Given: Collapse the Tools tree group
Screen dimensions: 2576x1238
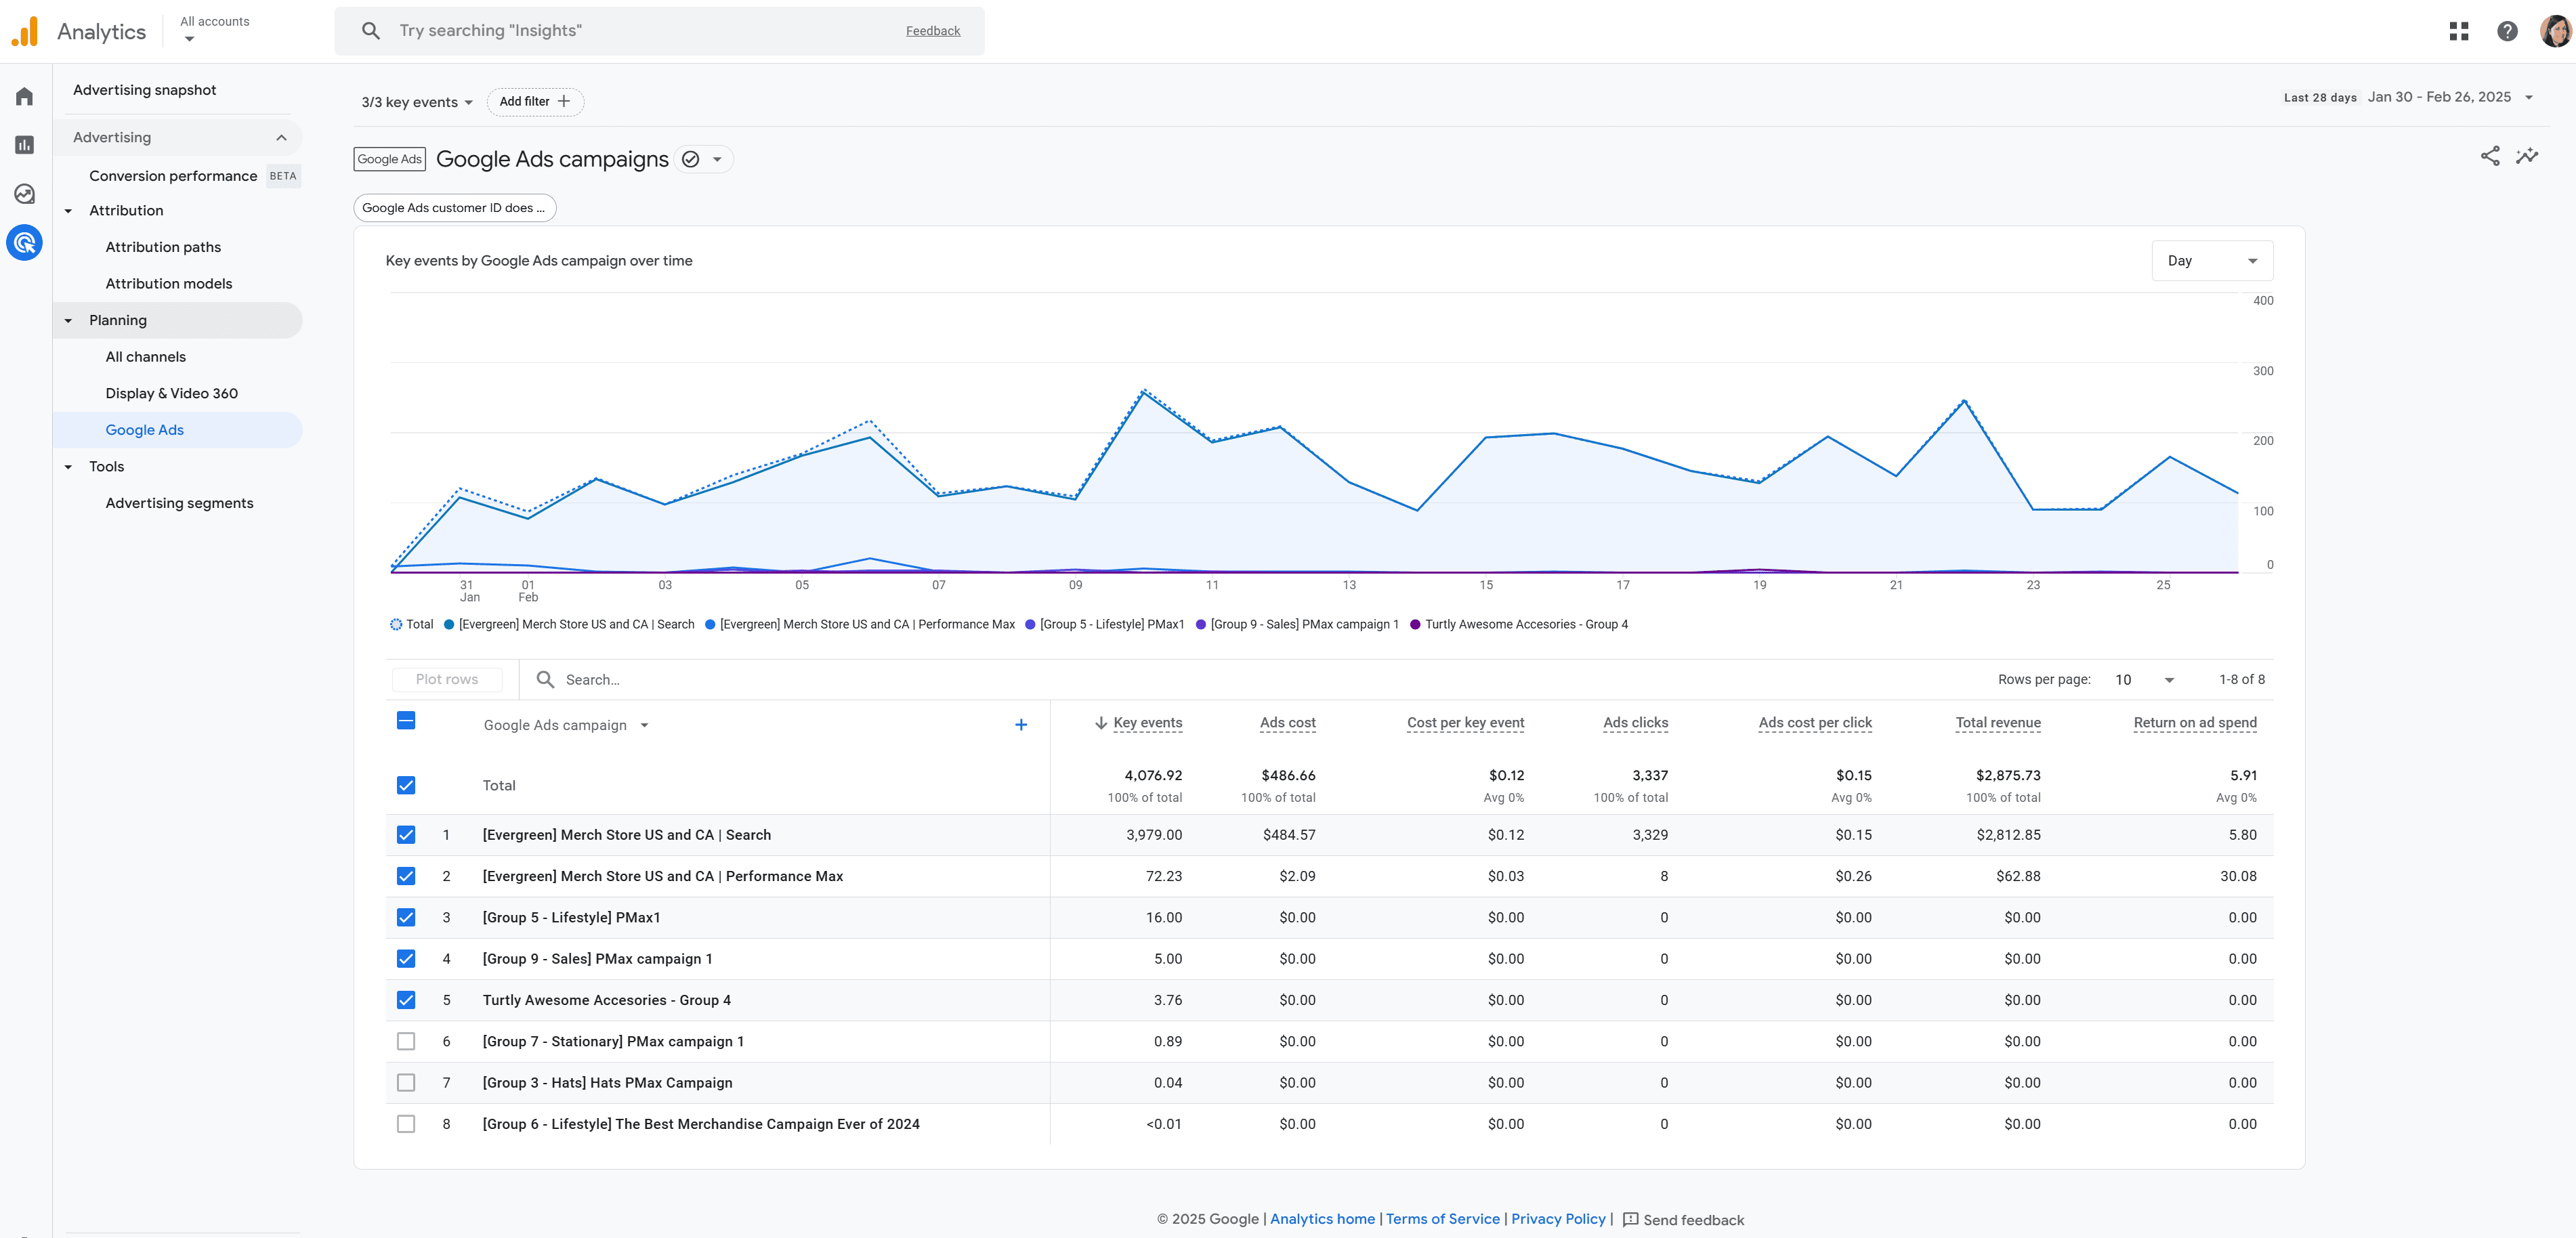Looking at the screenshot, I should coord(68,467).
